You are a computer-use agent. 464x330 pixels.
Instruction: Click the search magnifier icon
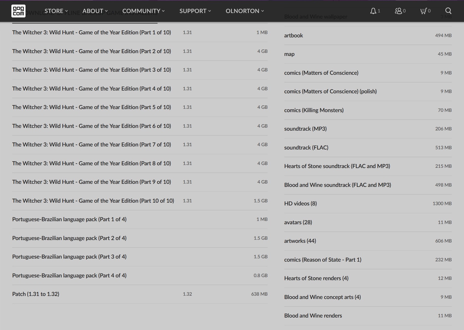pyautogui.click(x=448, y=11)
